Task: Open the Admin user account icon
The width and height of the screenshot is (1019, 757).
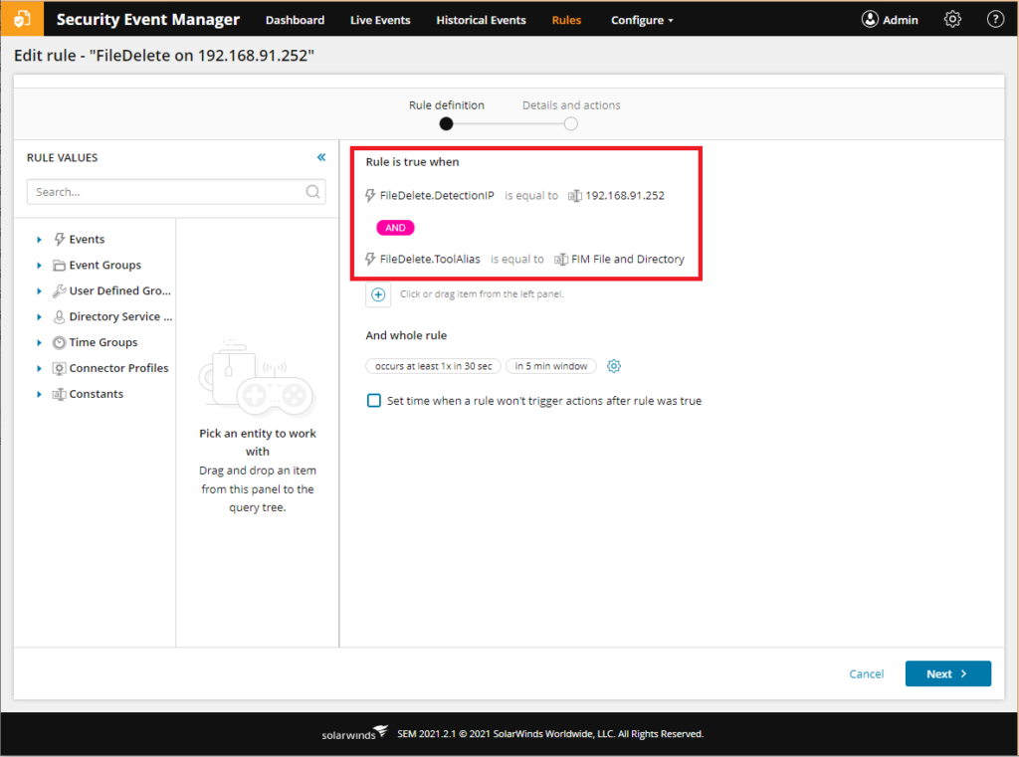Action: coord(870,20)
